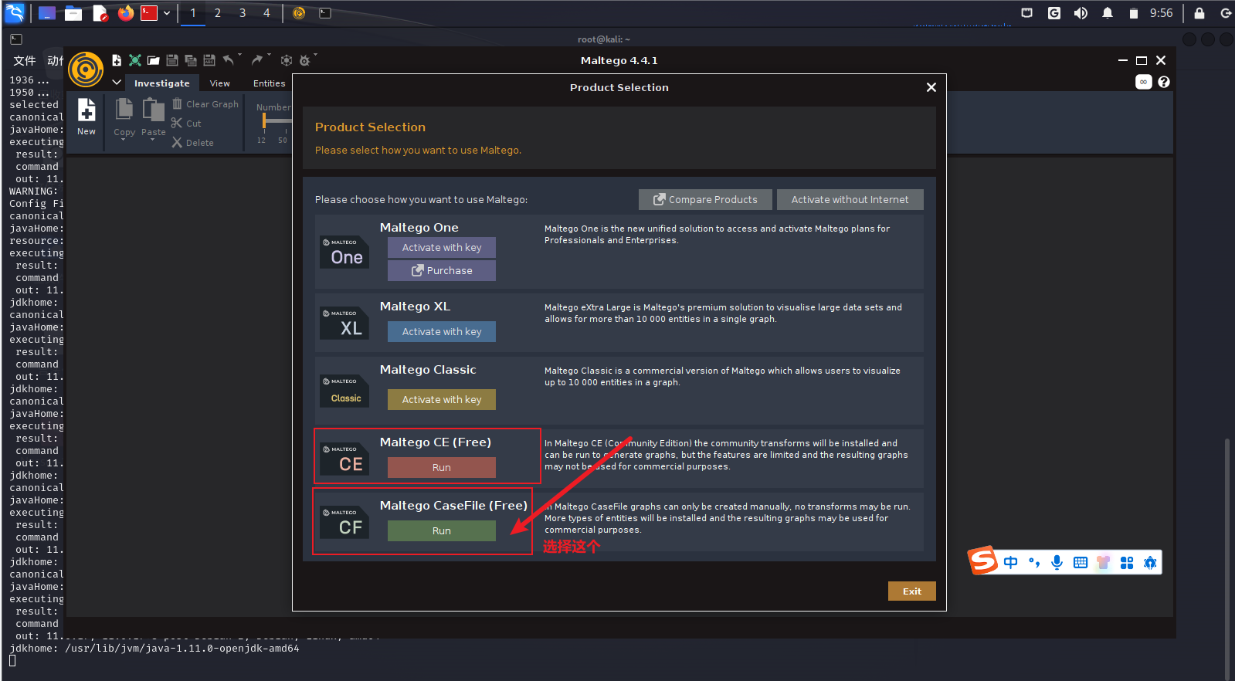Open the red terminal launcher in panel
1235x681 pixels.
[x=149, y=13]
